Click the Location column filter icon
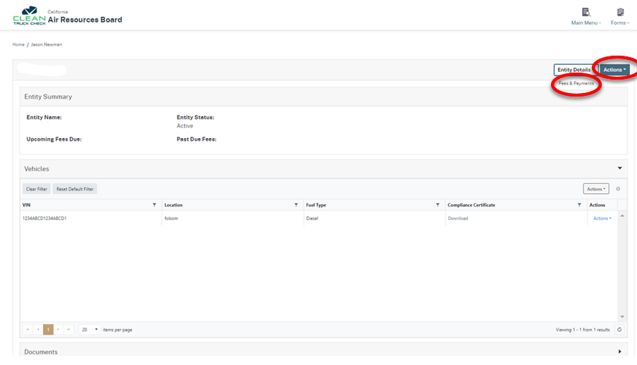The image size is (637, 365). click(296, 205)
